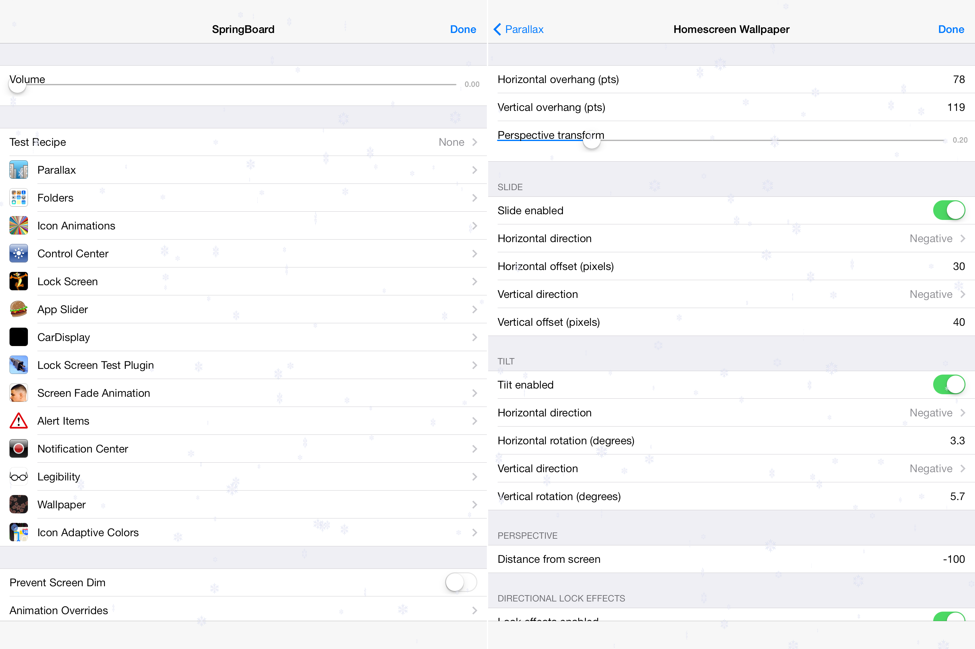Tap the Wallpaper flower icon
975x649 pixels.
(19, 504)
